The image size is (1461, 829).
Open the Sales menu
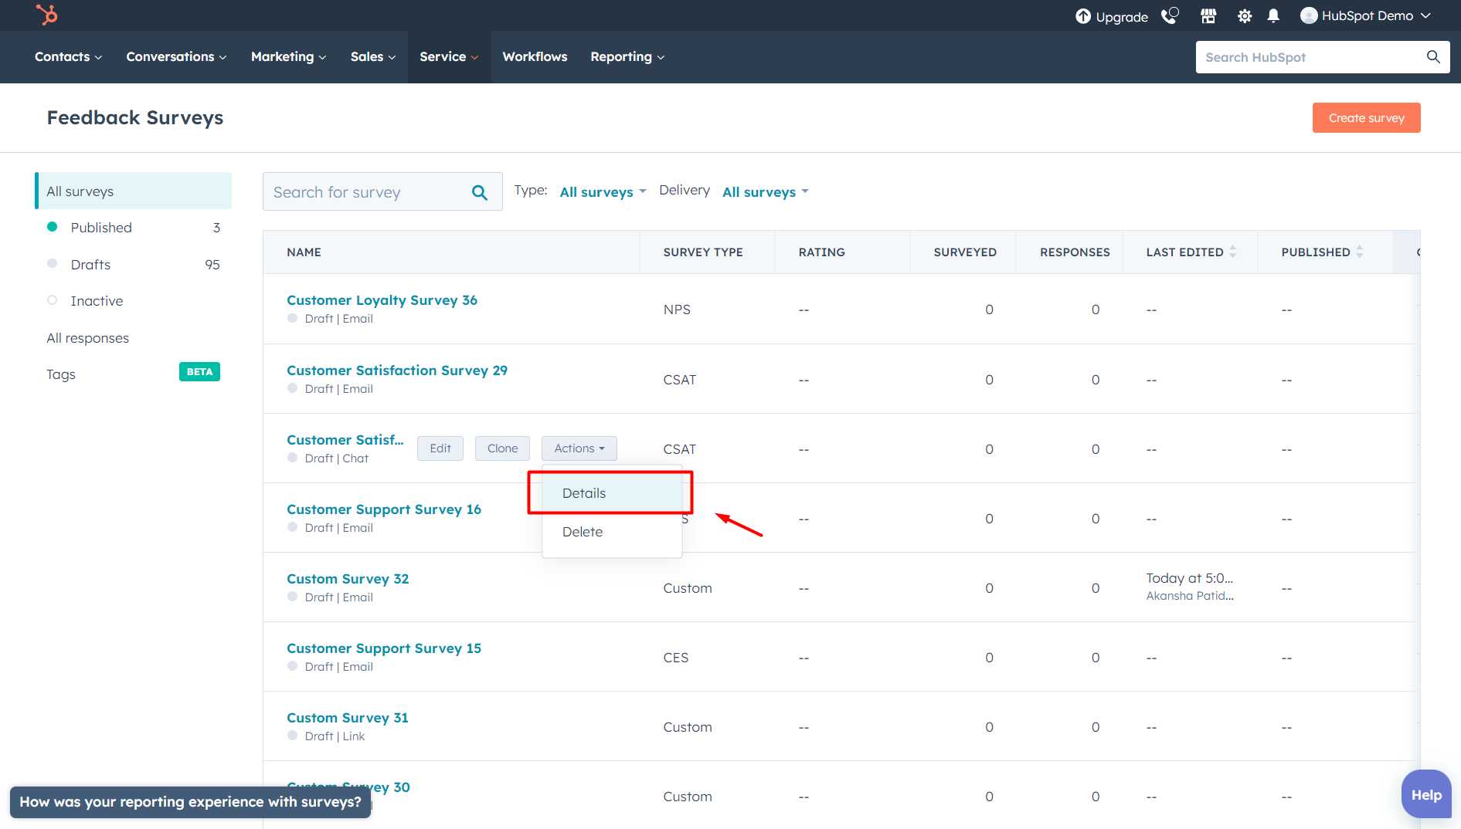point(373,56)
